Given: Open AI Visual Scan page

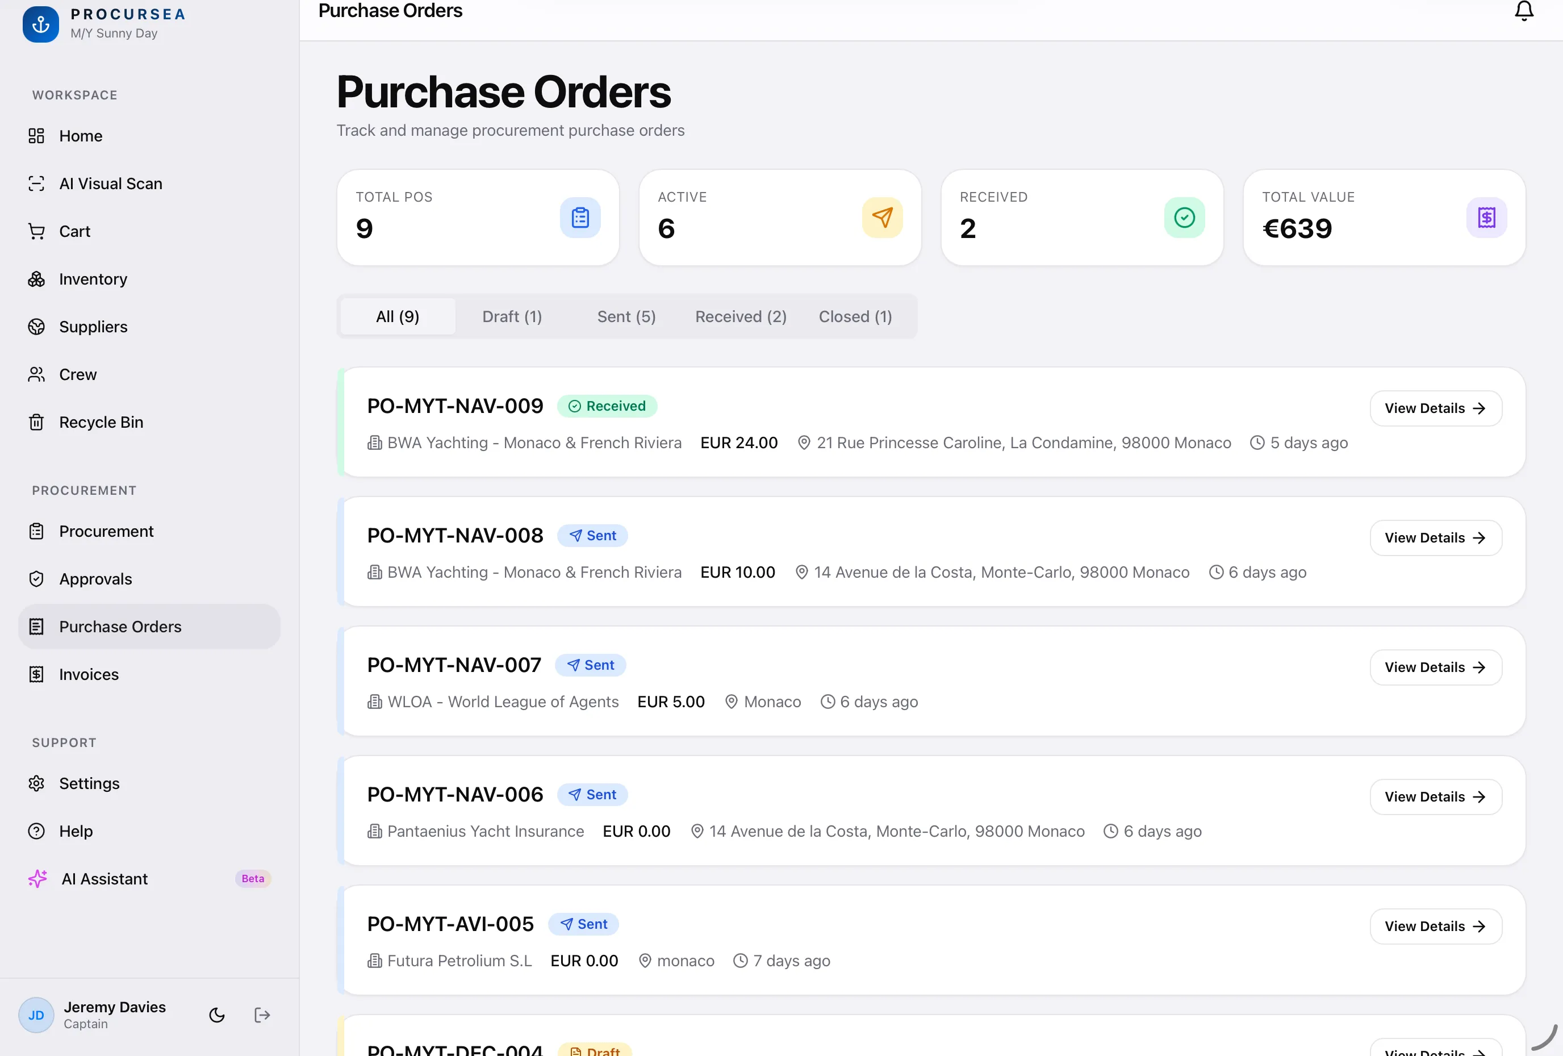Looking at the screenshot, I should pyautogui.click(x=149, y=183).
